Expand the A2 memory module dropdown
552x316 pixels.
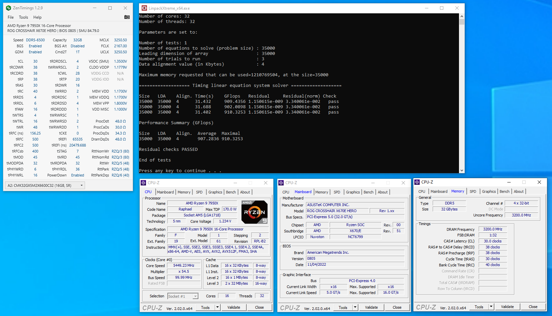(82, 185)
